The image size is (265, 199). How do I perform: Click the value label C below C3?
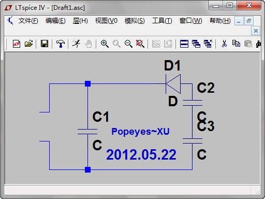[202, 154]
